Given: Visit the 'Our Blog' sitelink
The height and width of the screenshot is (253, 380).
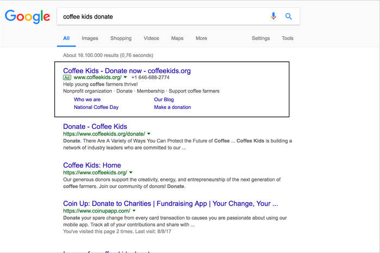Looking at the screenshot, I should [x=164, y=100].
